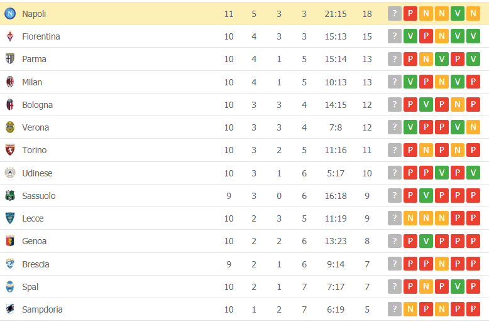Viewport: 489px width, 322px height.
Task: Click Sampdoria's gray question mark upcoming match badge
Action: click(395, 309)
